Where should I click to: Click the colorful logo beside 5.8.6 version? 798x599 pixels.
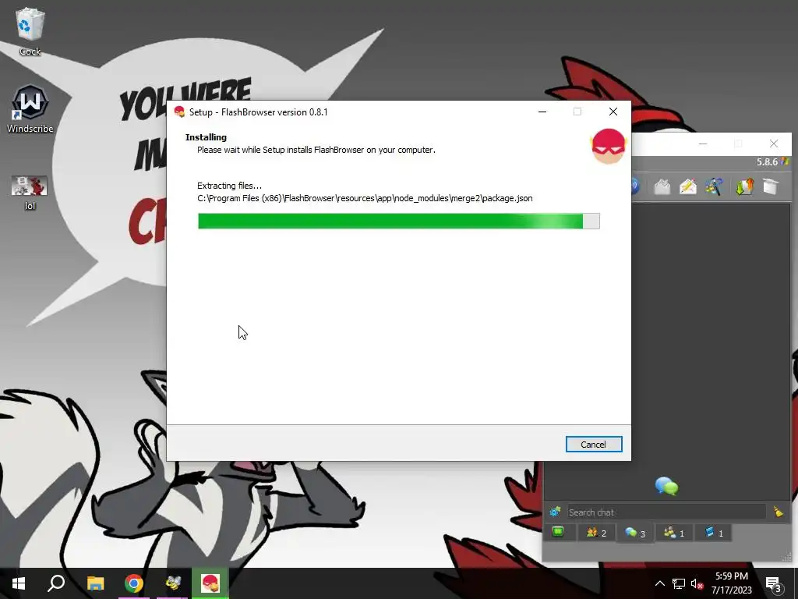pyautogui.click(x=785, y=161)
